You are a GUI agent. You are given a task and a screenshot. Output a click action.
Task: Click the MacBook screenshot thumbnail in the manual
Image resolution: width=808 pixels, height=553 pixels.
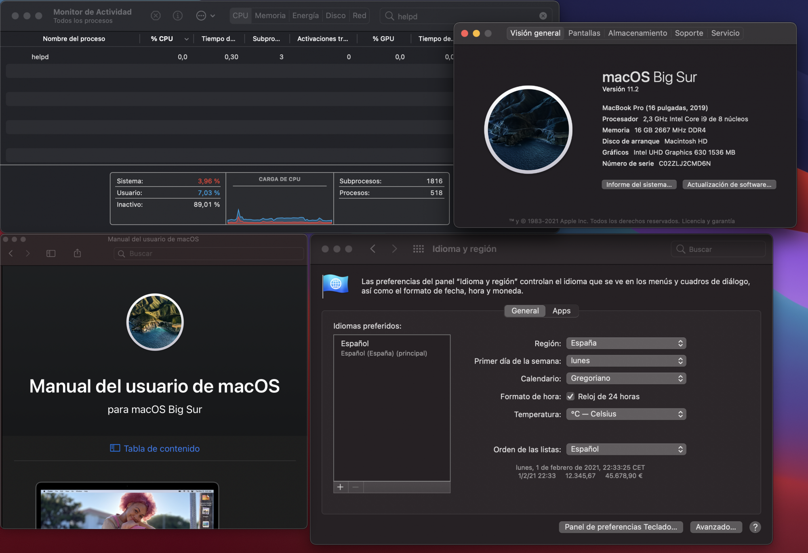coord(127,506)
